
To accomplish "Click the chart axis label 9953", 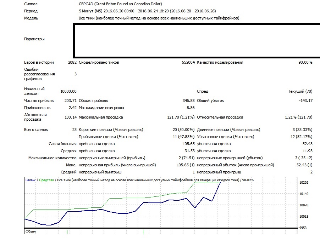I will point(303,228).
